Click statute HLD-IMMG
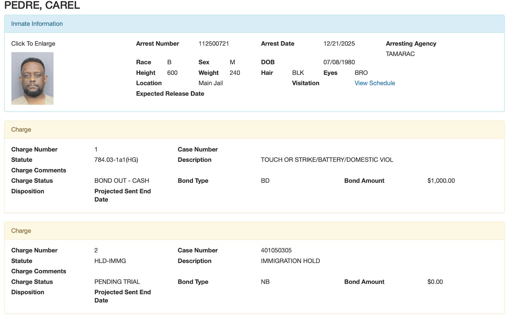This screenshot has width=510, height=319. [x=110, y=261]
